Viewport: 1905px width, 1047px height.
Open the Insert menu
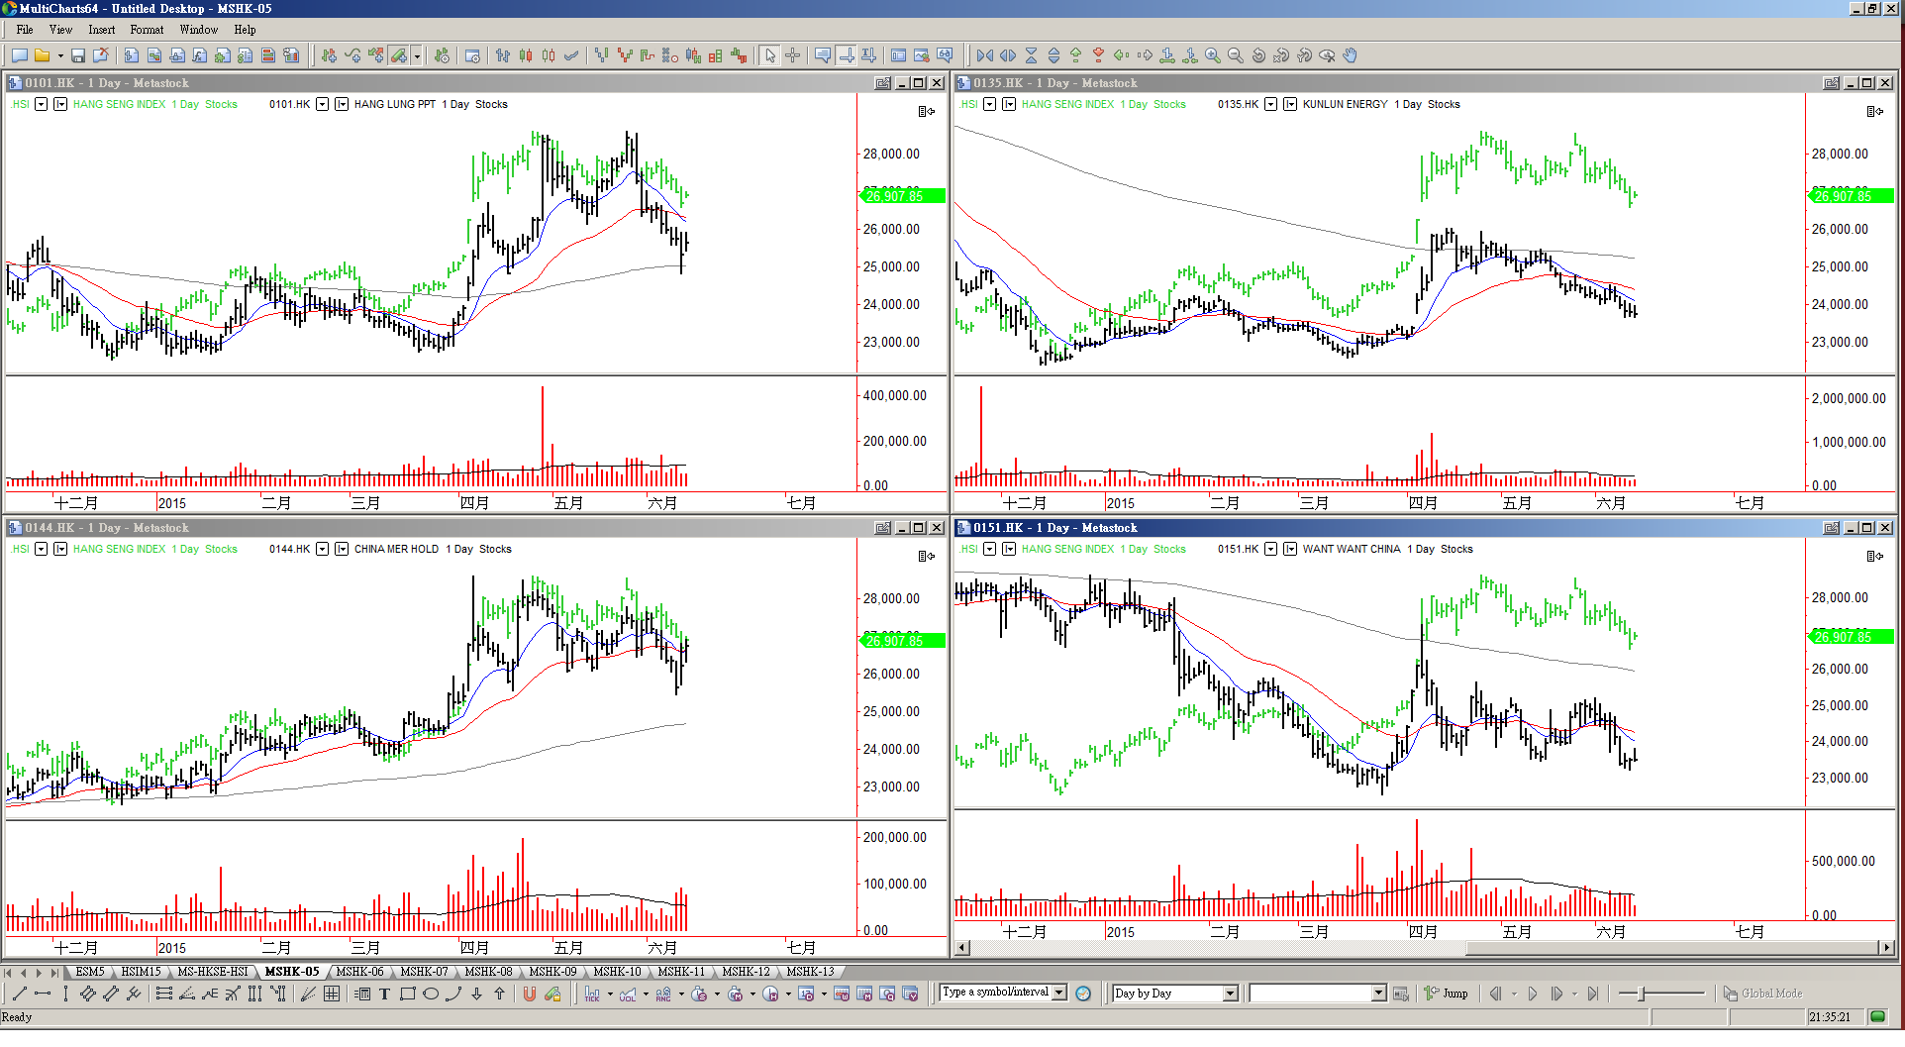pyautogui.click(x=101, y=30)
